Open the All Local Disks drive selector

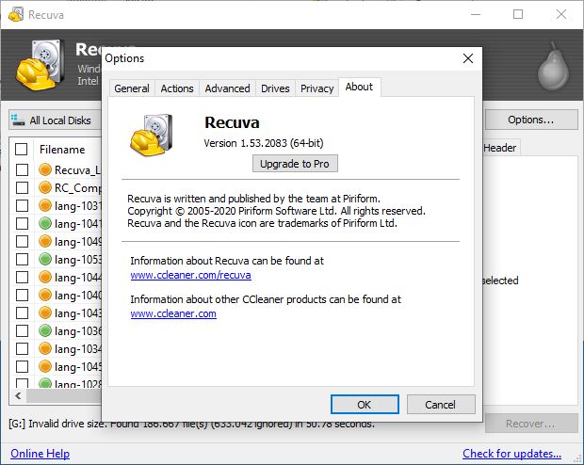tap(56, 120)
